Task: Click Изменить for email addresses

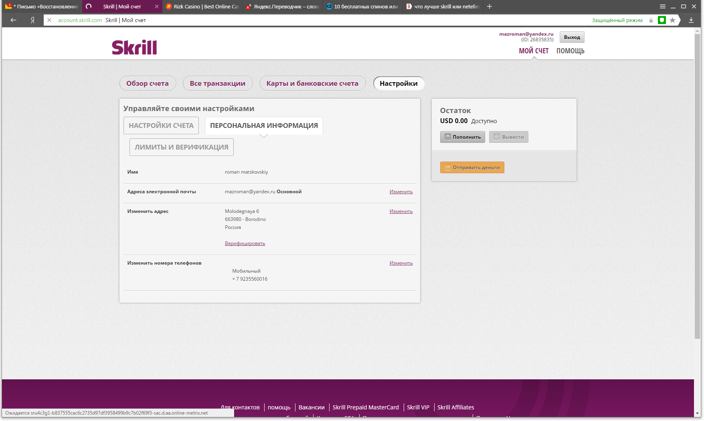Action: pos(401,192)
